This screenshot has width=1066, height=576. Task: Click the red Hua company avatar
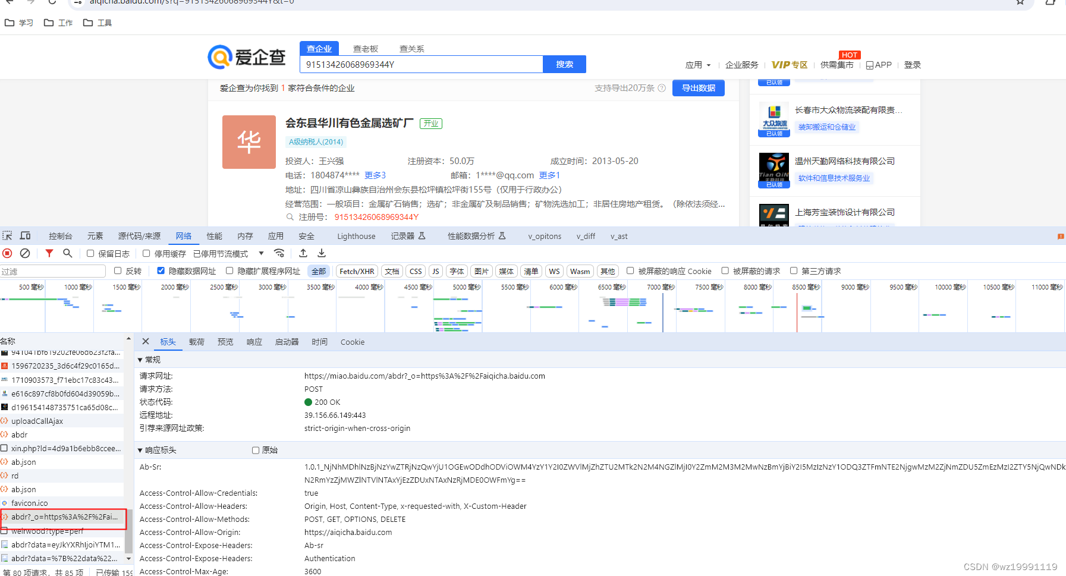[x=249, y=142]
